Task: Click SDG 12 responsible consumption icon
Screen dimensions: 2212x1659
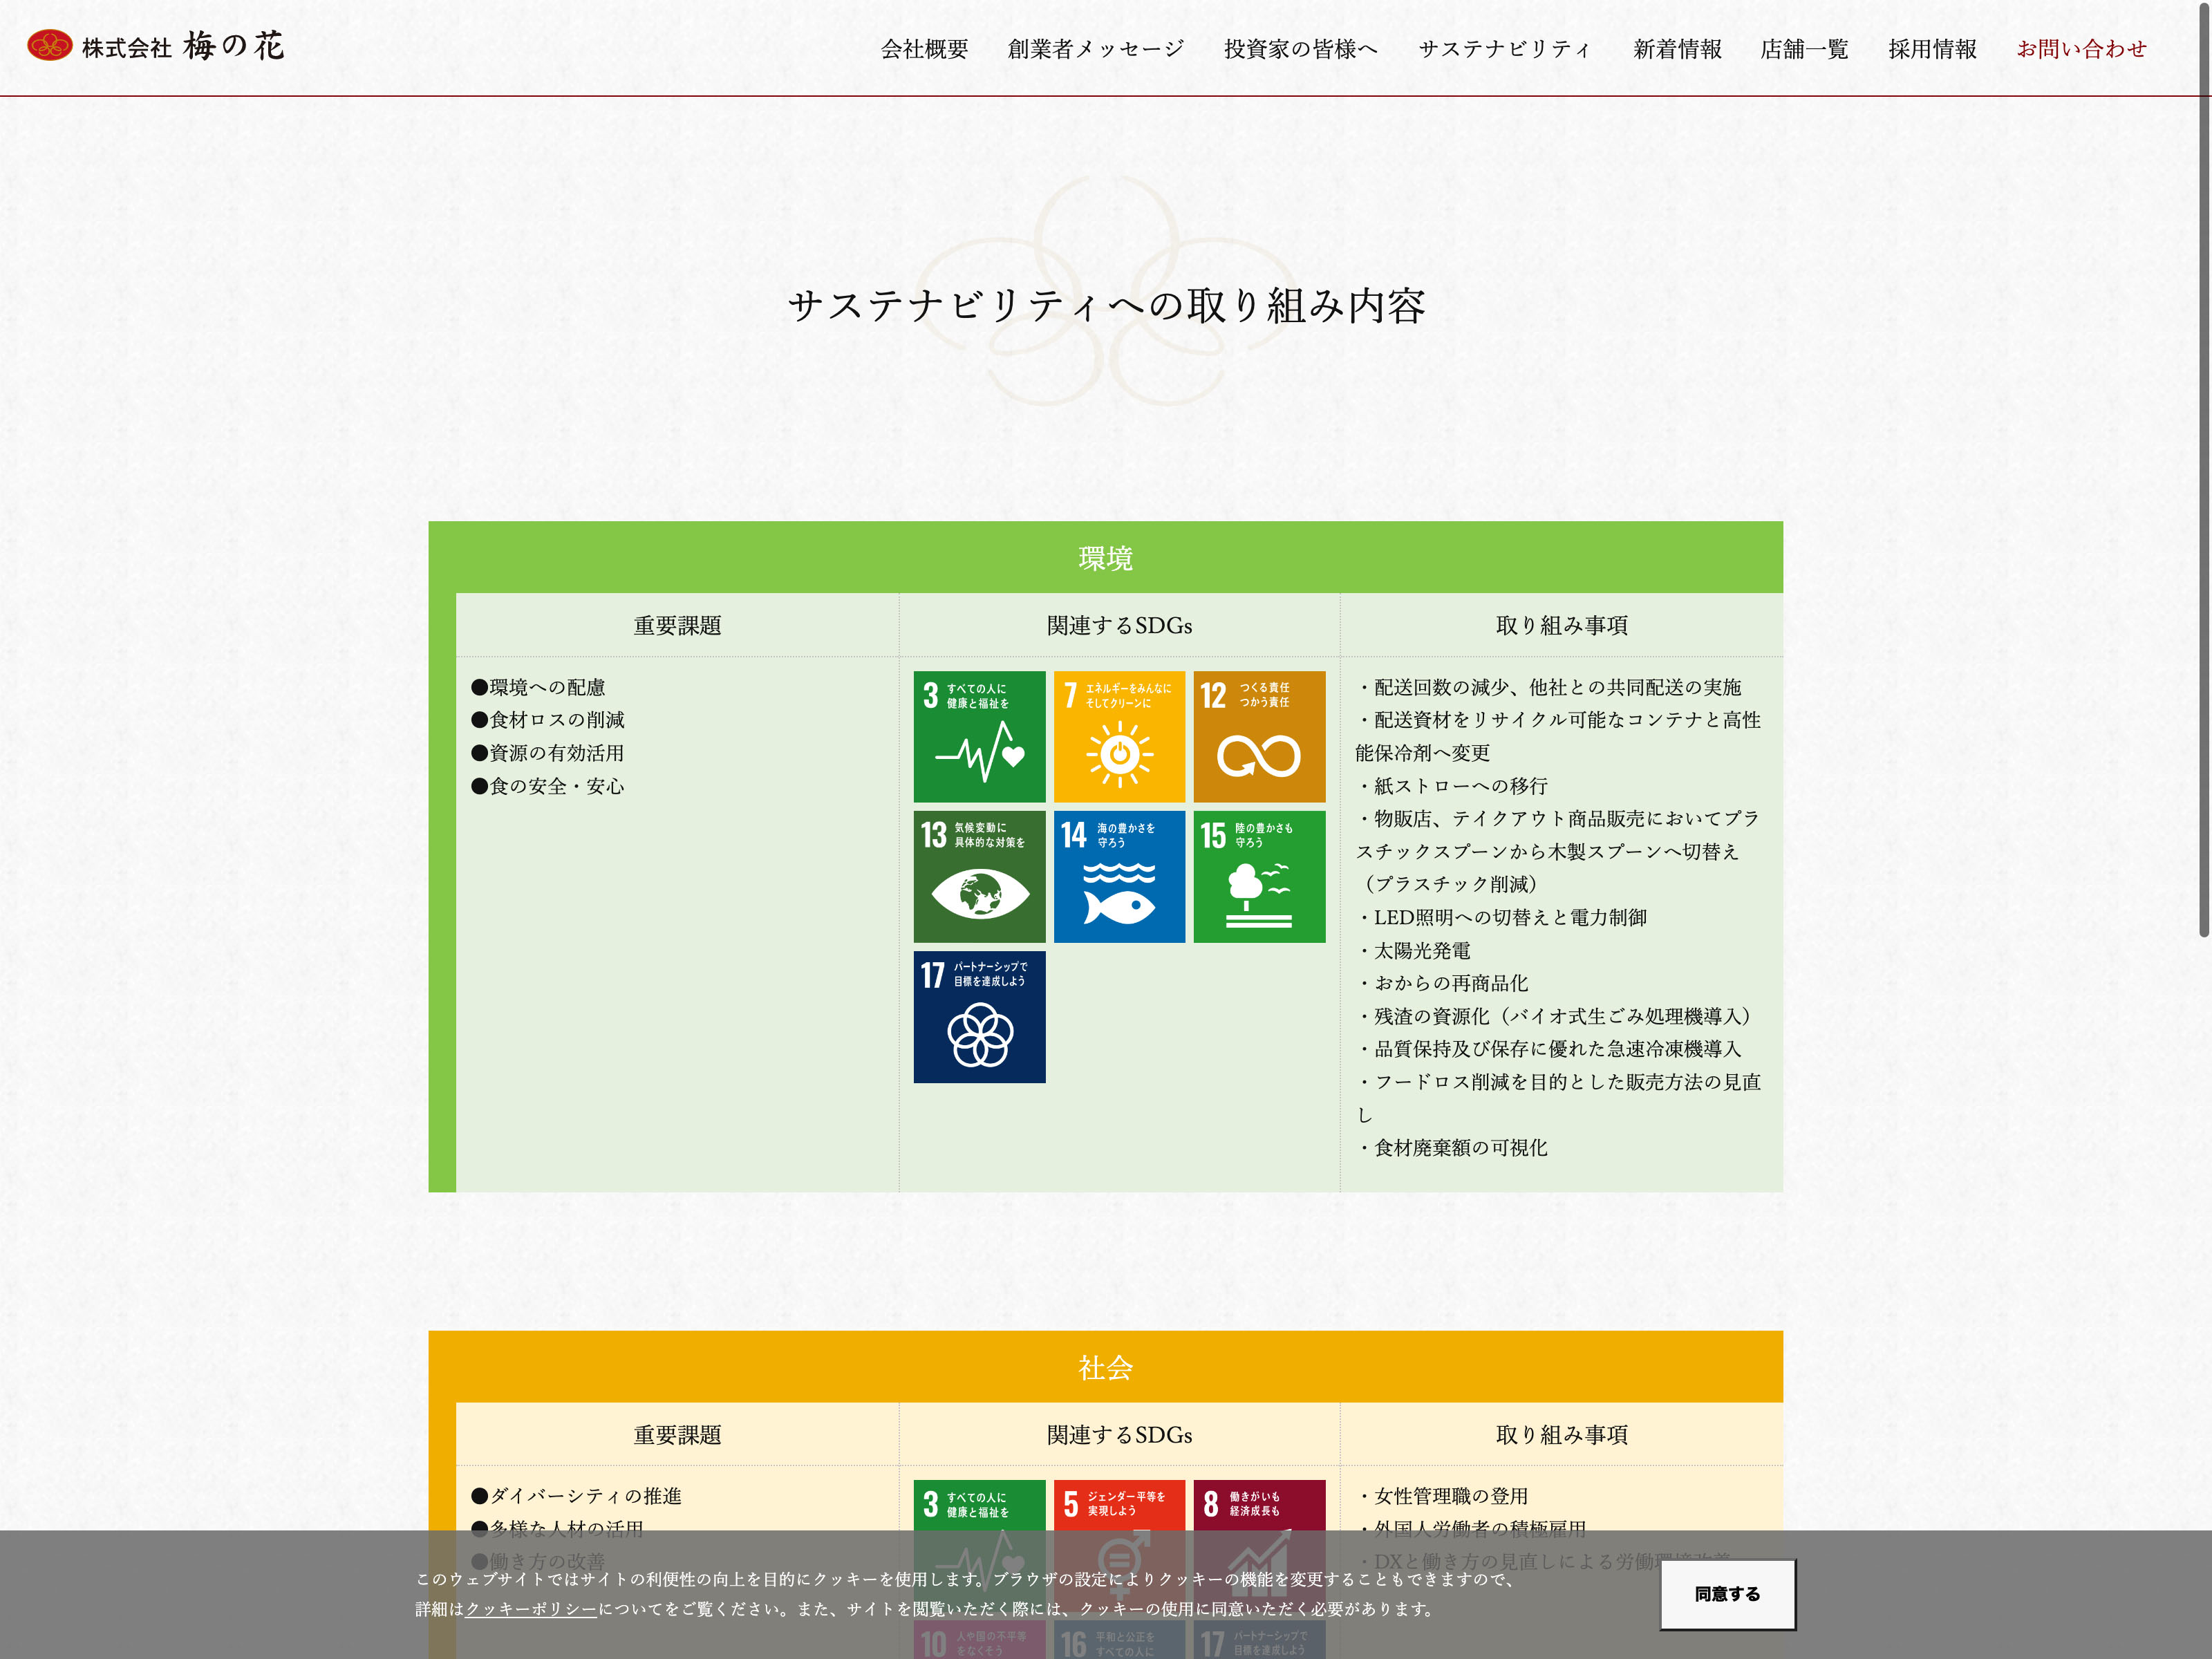Action: tap(1259, 736)
